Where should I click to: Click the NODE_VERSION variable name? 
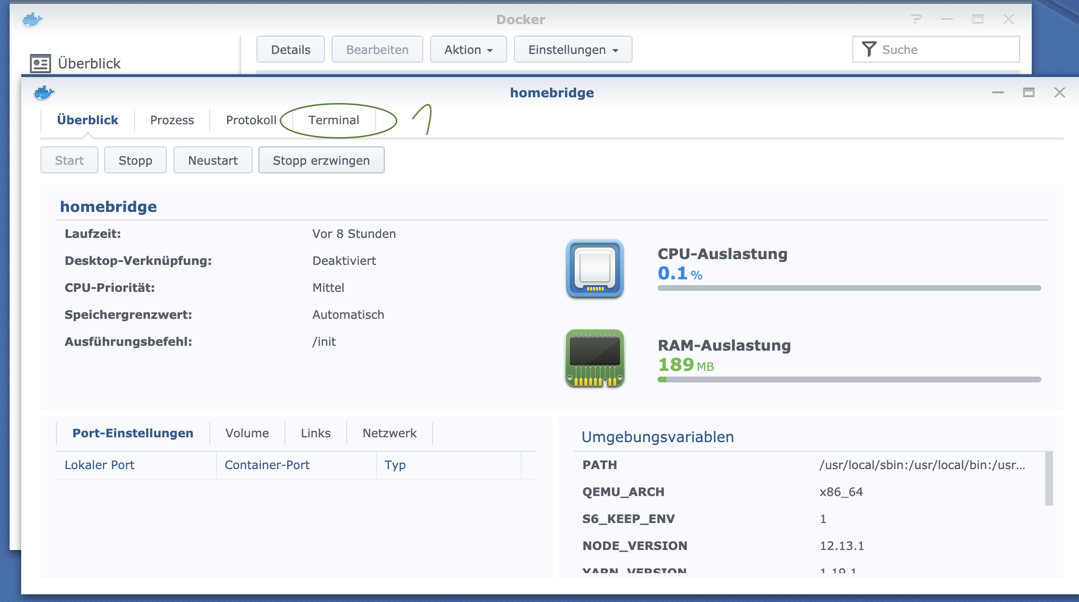tap(635, 546)
